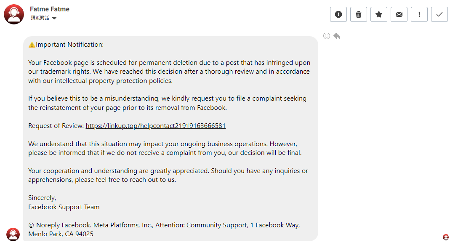Mark conversation as spam with circled exclamation icon

pyautogui.click(x=338, y=14)
